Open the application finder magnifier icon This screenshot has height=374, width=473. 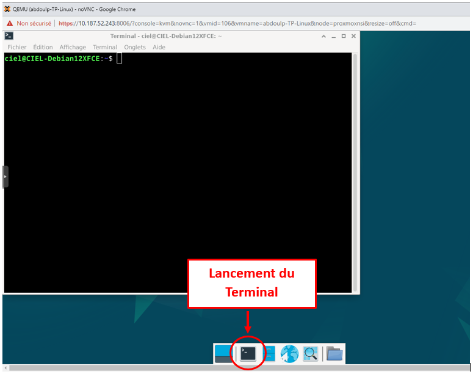[x=311, y=353]
